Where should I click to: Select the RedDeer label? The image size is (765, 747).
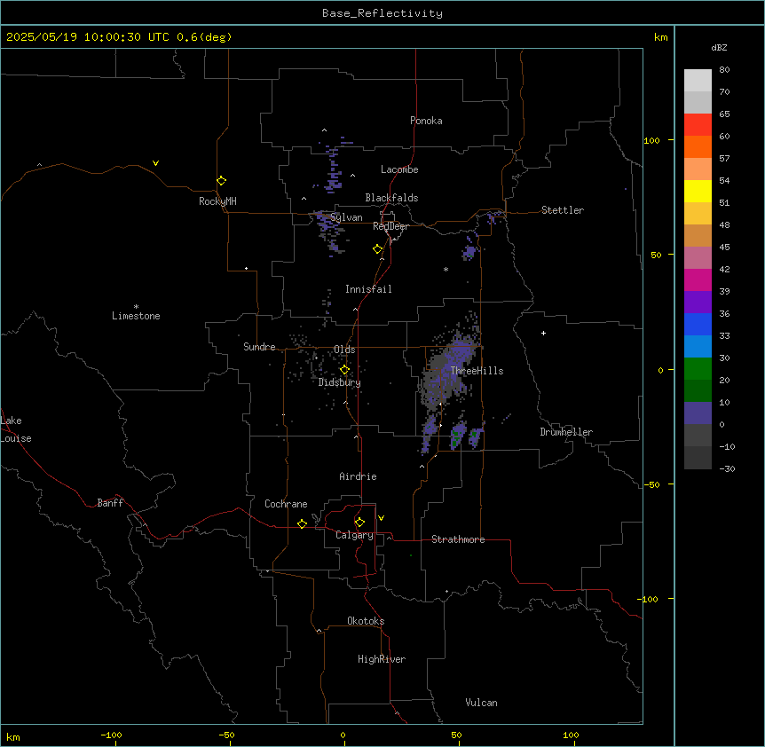pos(390,226)
